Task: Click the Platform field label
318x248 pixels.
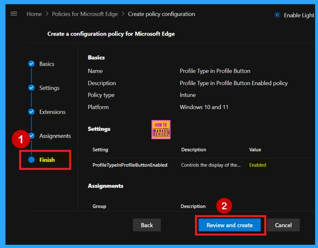Action: (x=98, y=107)
